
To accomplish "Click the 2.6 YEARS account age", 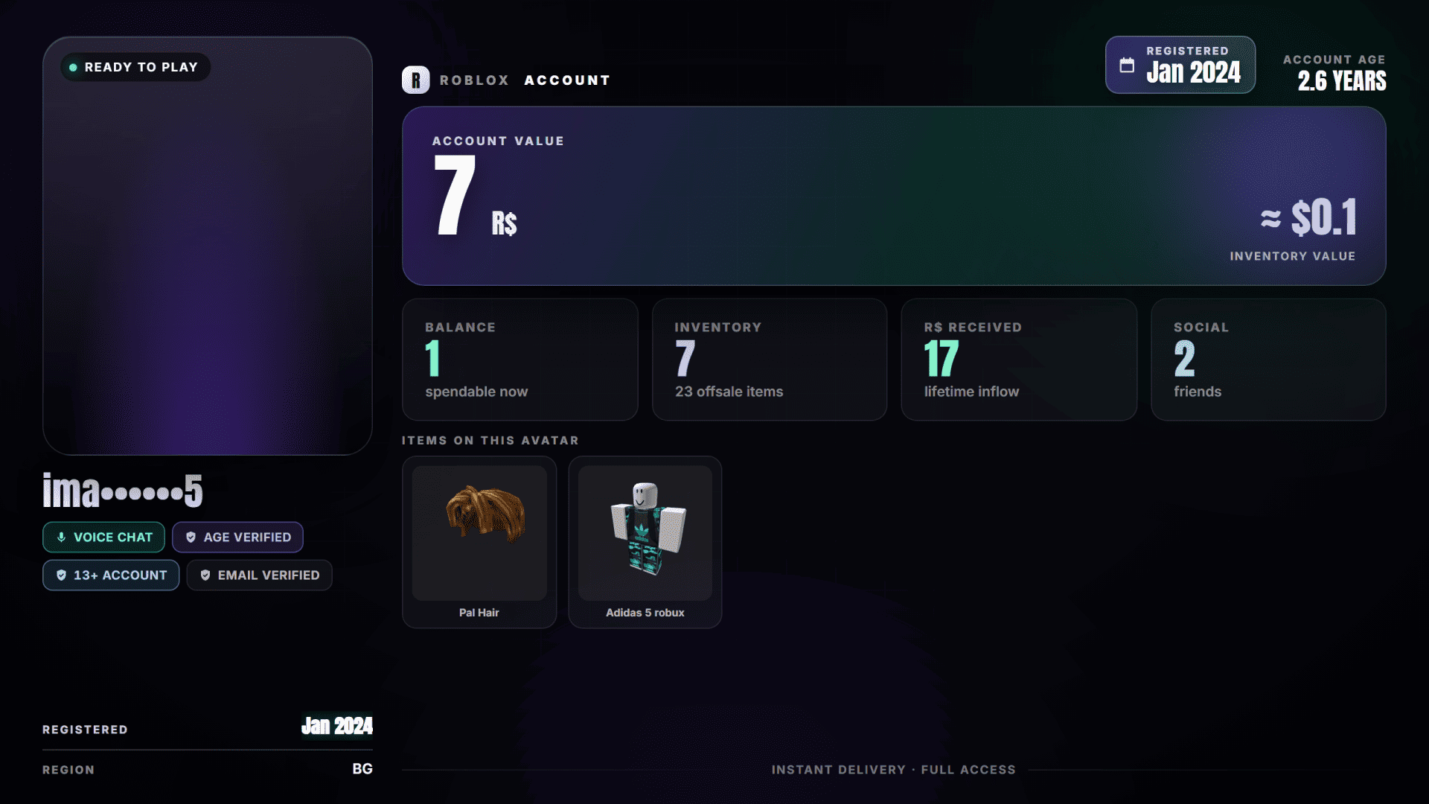I will pyautogui.click(x=1342, y=80).
